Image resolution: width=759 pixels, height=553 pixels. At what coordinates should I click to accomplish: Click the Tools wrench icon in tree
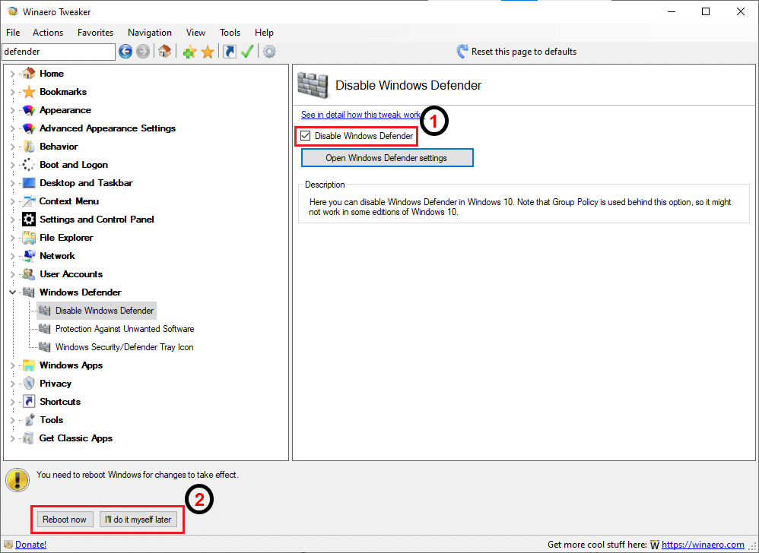coord(29,420)
